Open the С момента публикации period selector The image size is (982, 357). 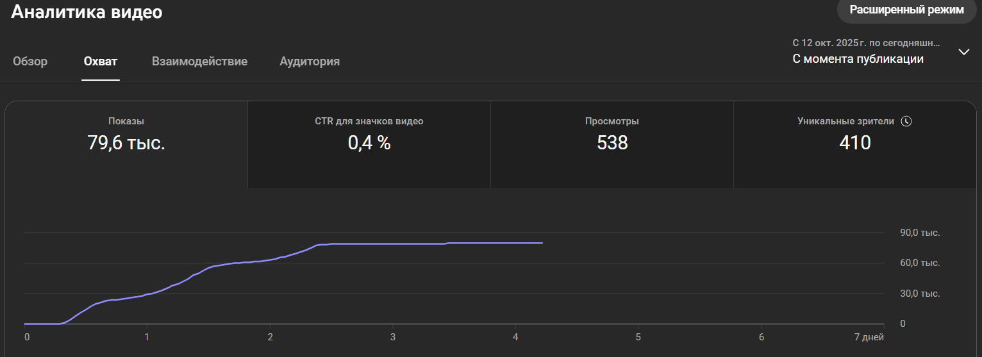pyautogui.click(x=858, y=59)
